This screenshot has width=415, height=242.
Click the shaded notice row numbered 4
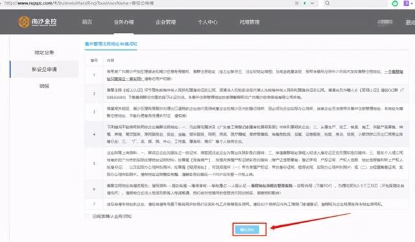coord(246,134)
